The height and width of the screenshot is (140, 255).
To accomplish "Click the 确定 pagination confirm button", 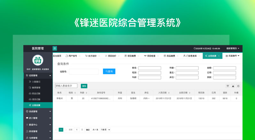I will coord(88,130).
